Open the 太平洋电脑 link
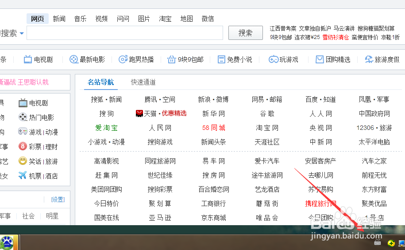 [x=374, y=142]
